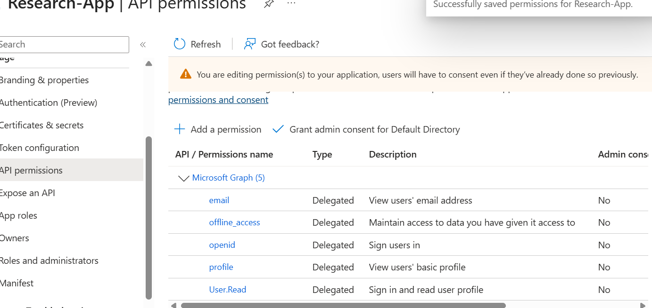Click the Description column header
The width and height of the screenshot is (652, 308).
[x=393, y=154]
